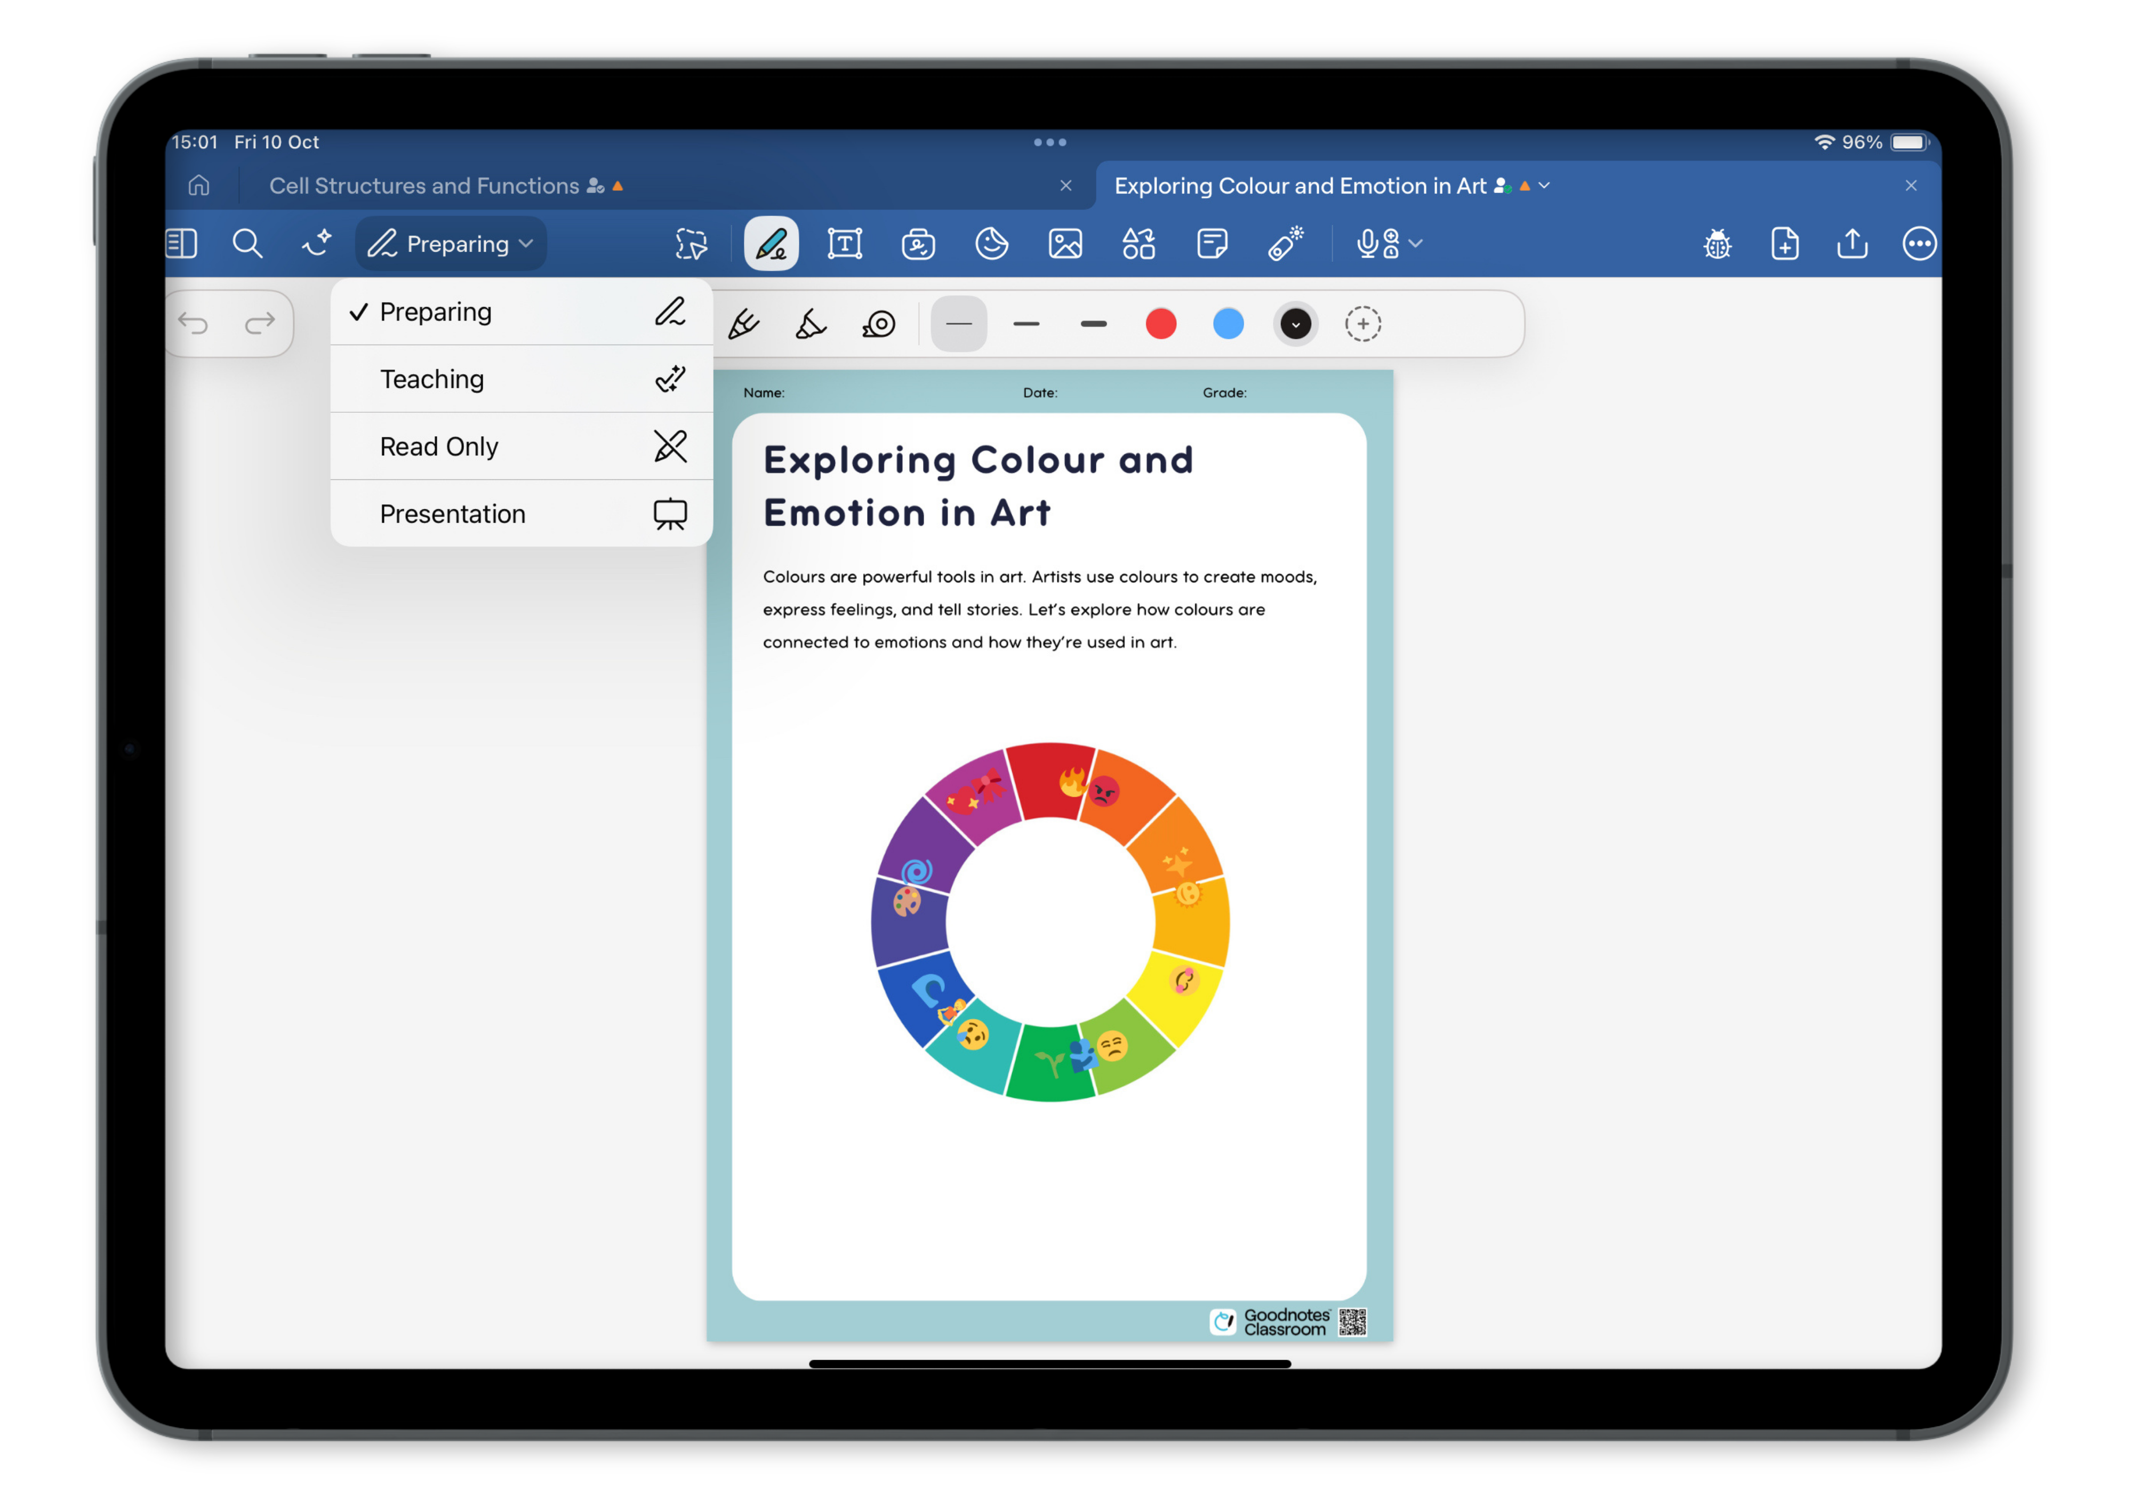Image resolution: width=2133 pixels, height=1508 pixels.
Task: Pick the red pen color
Action: [1160, 324]
